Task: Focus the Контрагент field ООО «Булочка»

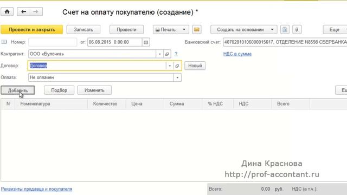Action: click(x=92, y=54)
